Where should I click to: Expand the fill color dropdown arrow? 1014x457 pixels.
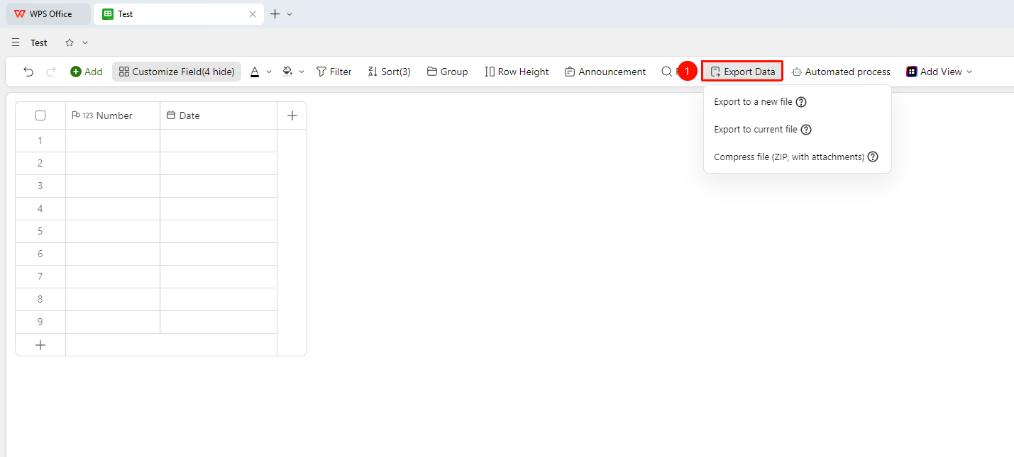[x=302, y=72]
